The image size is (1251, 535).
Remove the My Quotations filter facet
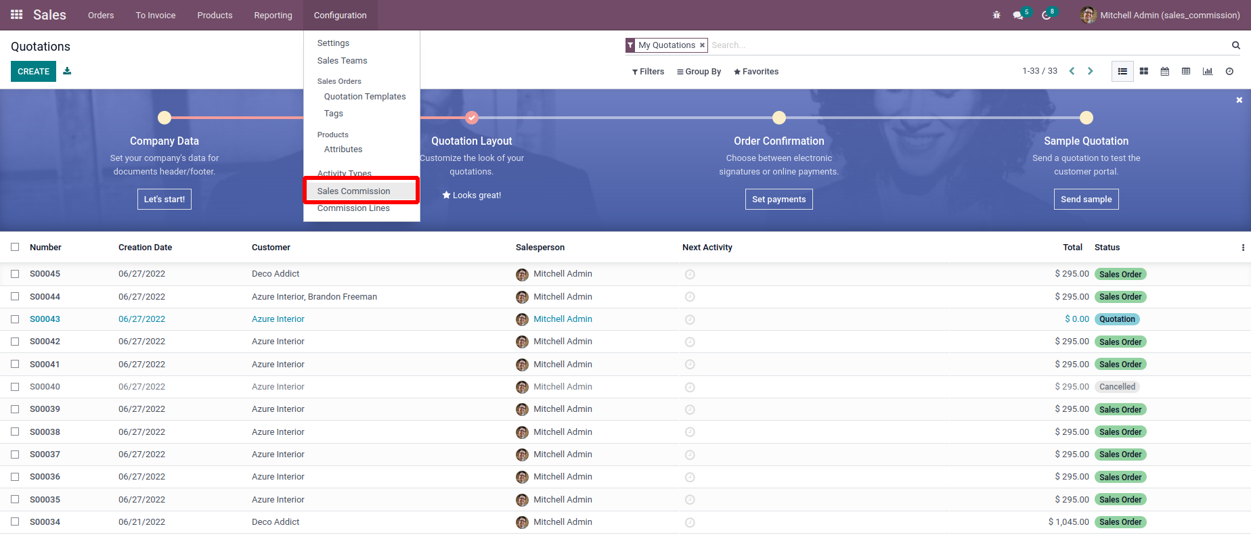tap(702, 45)
